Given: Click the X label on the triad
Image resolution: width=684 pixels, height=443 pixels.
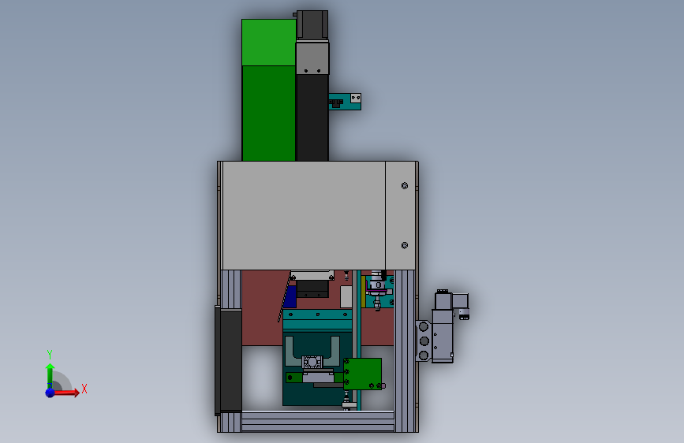Looking at the screenshot, I should click(x=84, y=389).
